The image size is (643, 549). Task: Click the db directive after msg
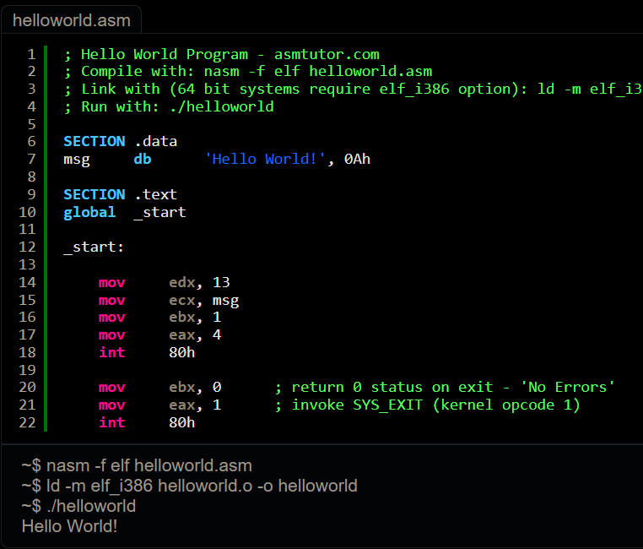pyautogui.click(x=142, y=160)
